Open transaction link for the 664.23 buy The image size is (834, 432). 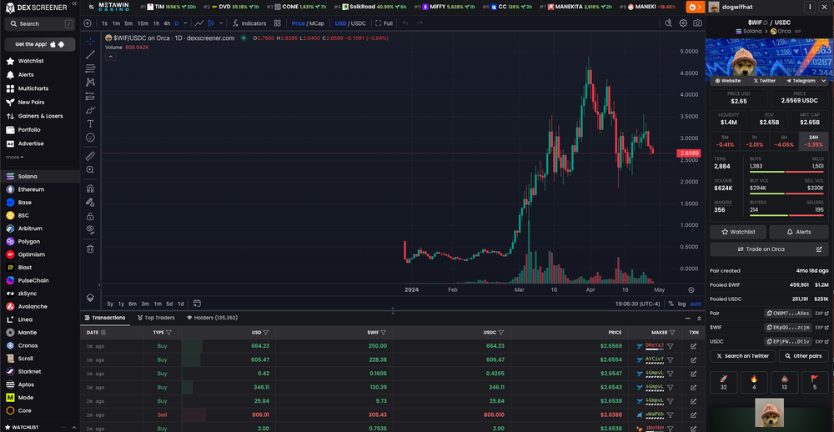(x=693, y=346)
